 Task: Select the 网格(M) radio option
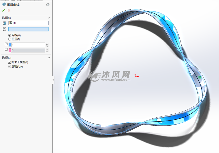[10, 35]
